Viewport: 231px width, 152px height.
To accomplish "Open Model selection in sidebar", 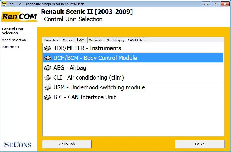I will point(14,40).
